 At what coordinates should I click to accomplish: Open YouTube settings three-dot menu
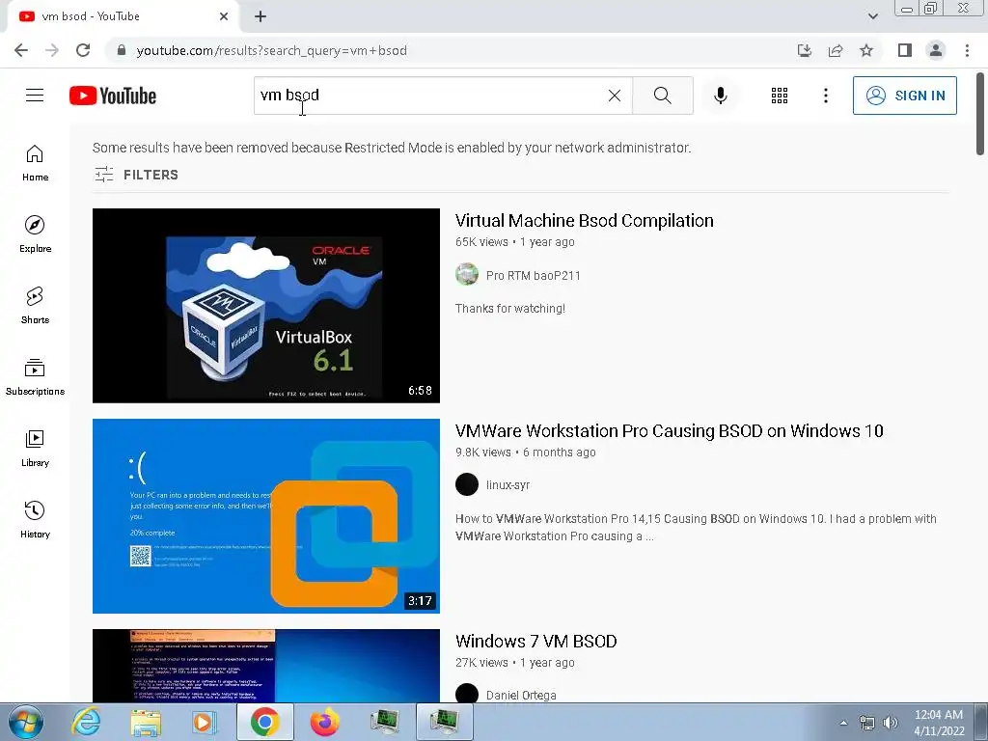(x=826, y=96)
